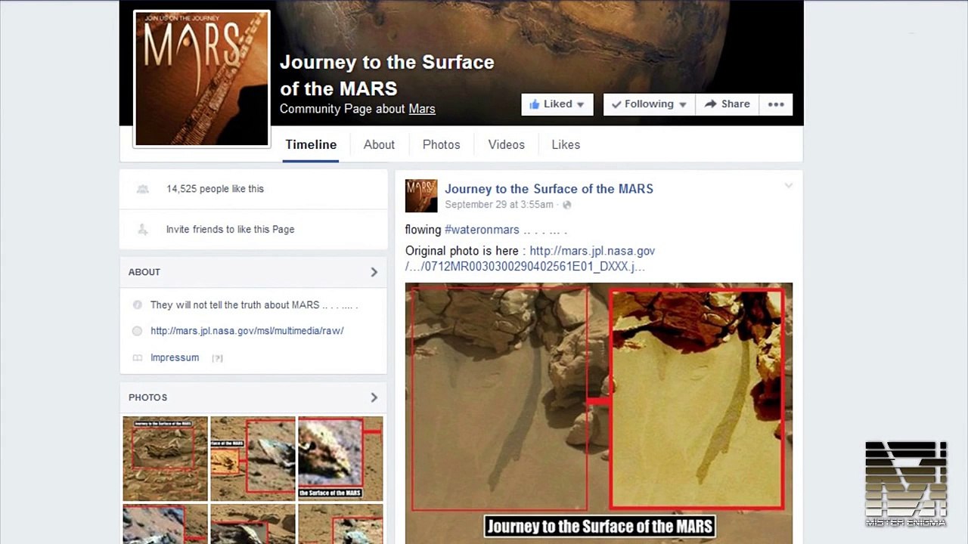
Task: Click the Impressum book icon
Action: tap(137, 358)
